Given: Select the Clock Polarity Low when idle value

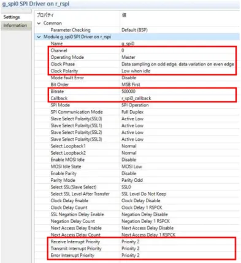Looking at the screenshot, I should click(x=136, y=71).
